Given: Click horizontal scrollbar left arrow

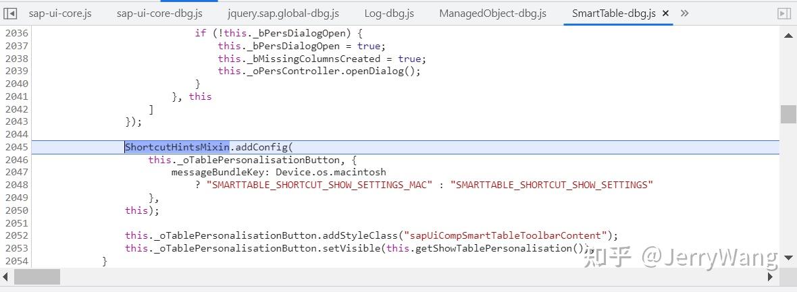Looking at the screenshot, I should pyautogui.click(x=5, y=276).
